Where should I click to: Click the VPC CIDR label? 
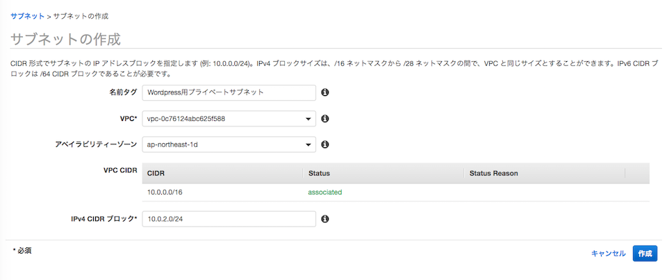(120, 170)
